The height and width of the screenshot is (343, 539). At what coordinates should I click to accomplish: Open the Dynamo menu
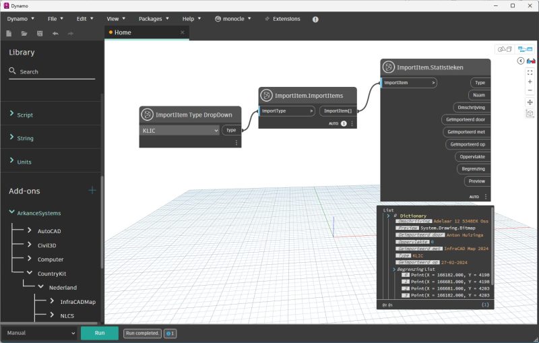pos(21,19)
